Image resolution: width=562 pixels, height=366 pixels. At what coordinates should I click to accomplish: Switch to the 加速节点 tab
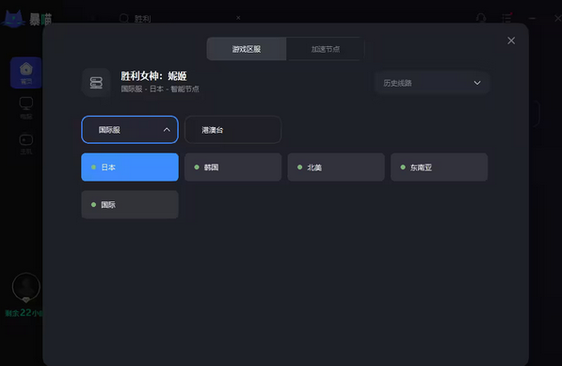click(x=326, y=49)
